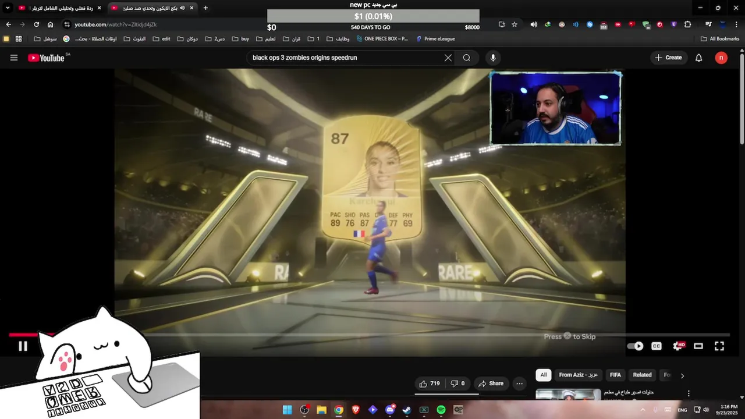Open options for the first suggested video

click(x=689, y=393)
